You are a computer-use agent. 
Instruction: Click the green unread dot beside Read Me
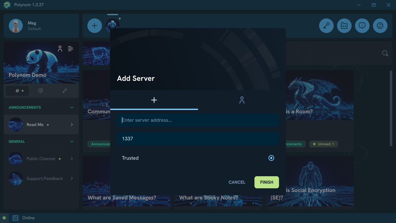pos(49,125)
